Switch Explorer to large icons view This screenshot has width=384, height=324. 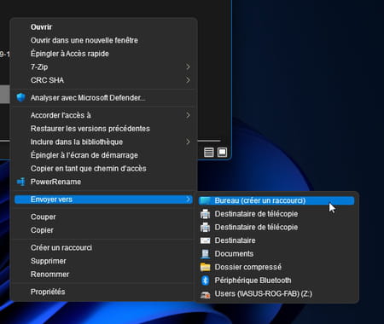[x=222, y=152]
